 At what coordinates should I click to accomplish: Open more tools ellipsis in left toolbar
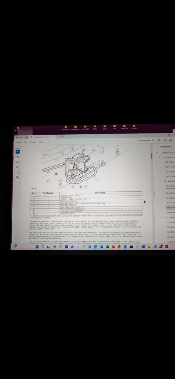tap(17, 182)
